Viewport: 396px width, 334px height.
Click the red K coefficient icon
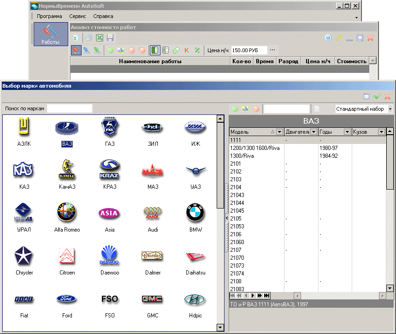point(187,50)
